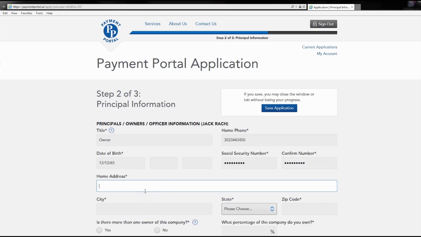Click the Home Address input field
421x237 pixels.
click(217, 186)
